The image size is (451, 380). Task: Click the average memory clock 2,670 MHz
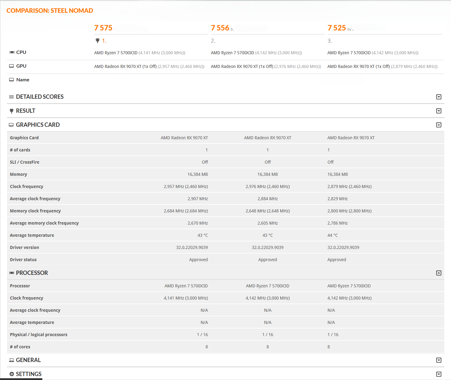pos(198,223)
